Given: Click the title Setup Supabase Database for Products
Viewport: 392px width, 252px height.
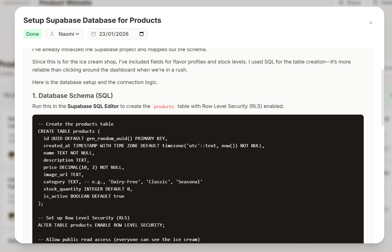Looking at the screenshot, I should tap(92, 20).
